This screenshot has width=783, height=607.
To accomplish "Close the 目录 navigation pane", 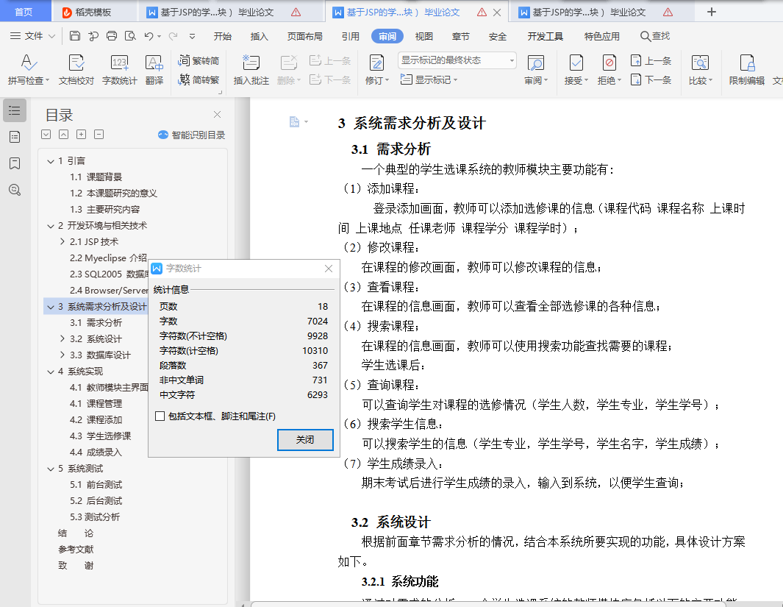I will (217, 115).
